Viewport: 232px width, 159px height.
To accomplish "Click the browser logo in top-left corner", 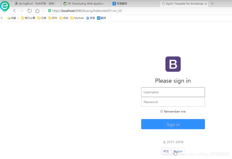I will coord(5,6).
